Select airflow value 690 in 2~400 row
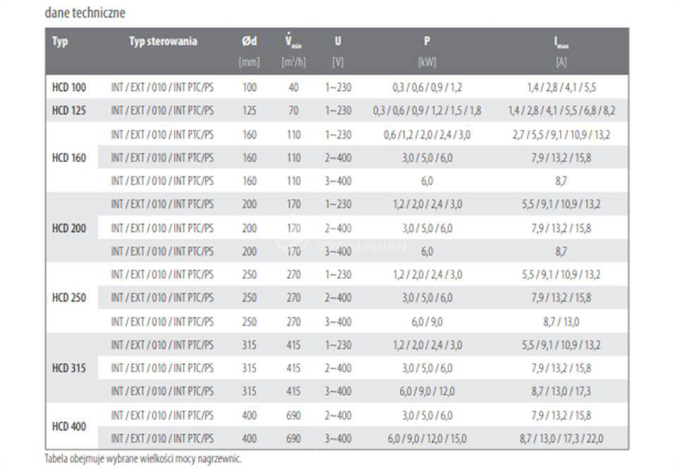 [293, 415]
